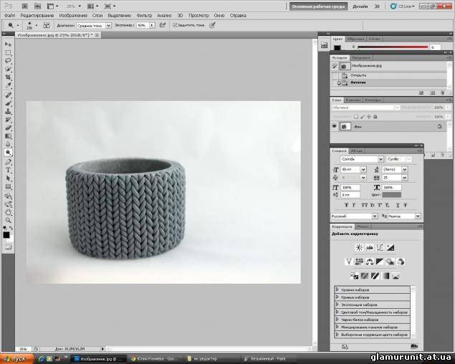Delete current state in History panel

click(443, 93)
